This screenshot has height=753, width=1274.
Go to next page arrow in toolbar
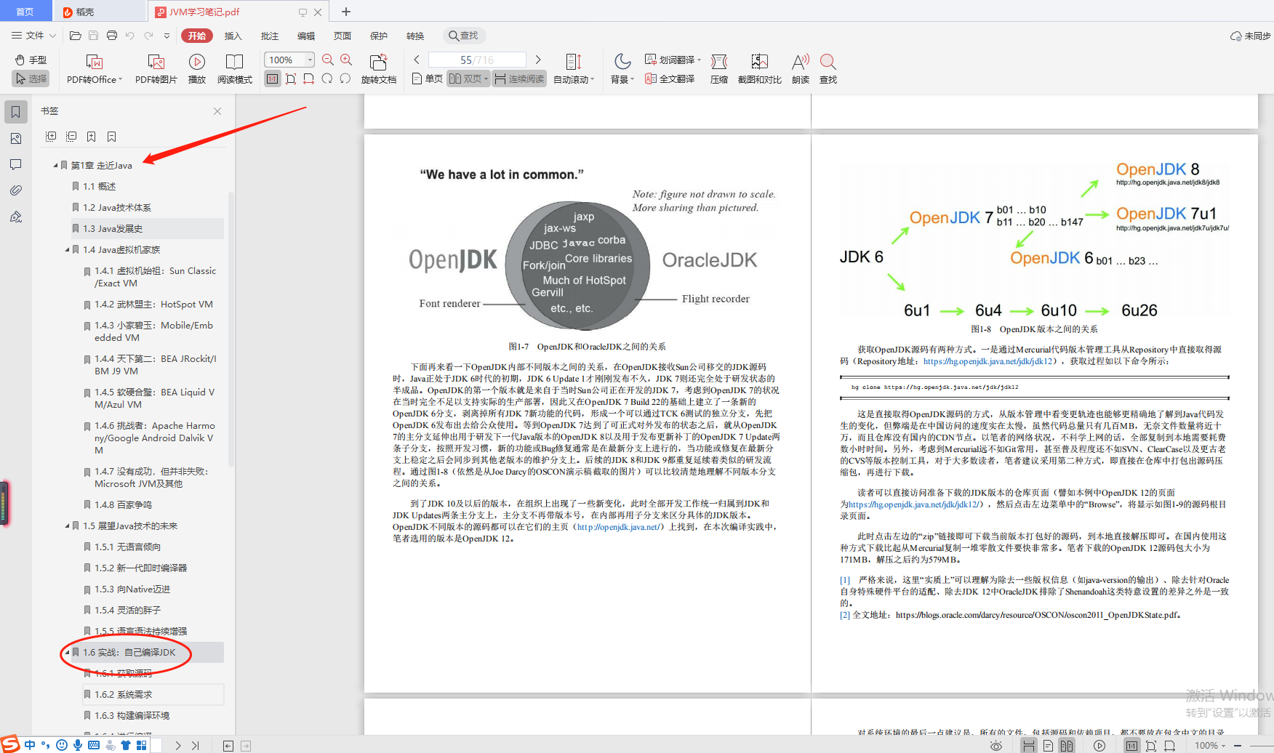tap(538, 60)
